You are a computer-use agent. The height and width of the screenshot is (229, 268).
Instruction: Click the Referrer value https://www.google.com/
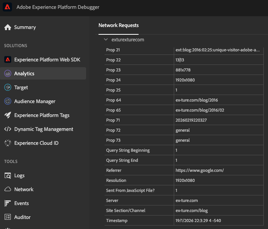[x=199, y=170]
